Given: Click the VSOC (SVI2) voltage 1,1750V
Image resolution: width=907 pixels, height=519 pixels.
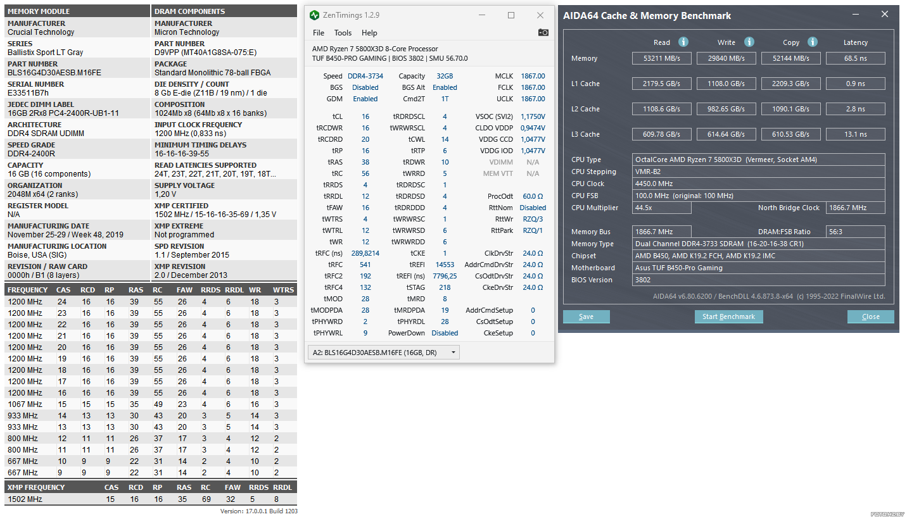Looking at the screenshot, I should point(533,116).
